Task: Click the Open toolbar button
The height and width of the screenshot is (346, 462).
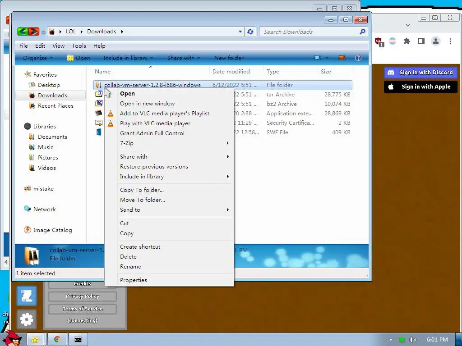Action: tap(79, 58)
